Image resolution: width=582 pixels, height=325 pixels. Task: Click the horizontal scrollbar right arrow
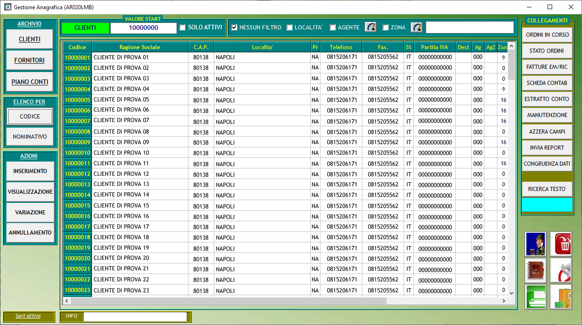click(504, 301)
